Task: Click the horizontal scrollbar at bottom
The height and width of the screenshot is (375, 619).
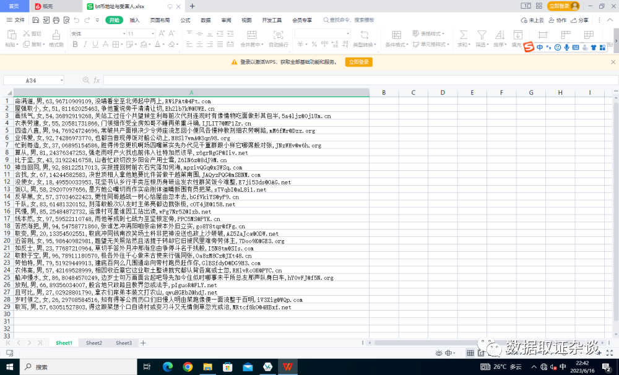Action: [485, 343]
